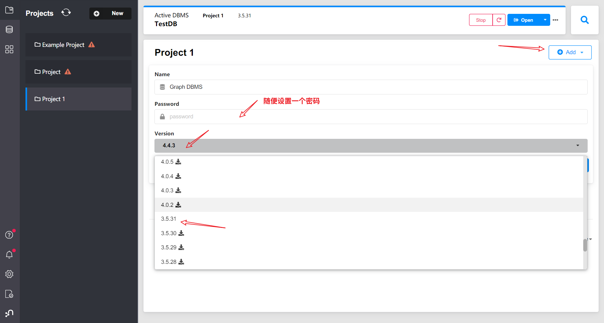Expand the Open button dropdown arrow

coord(545,20)
